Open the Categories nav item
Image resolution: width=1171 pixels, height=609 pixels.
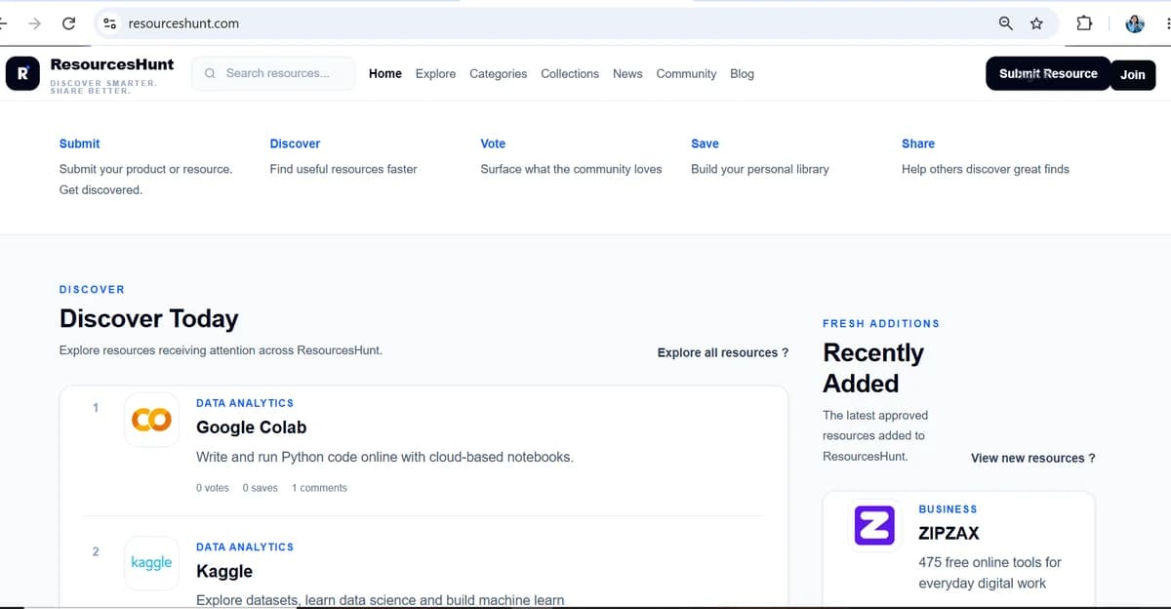498,74
